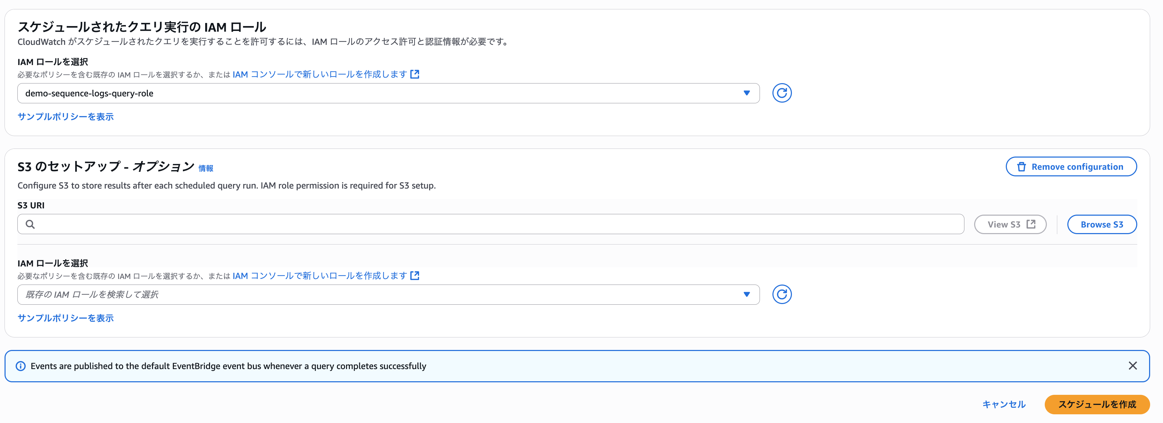1163x423 pixels.
Task: Click the Browse S3 button
Action: click(1101, 224)
